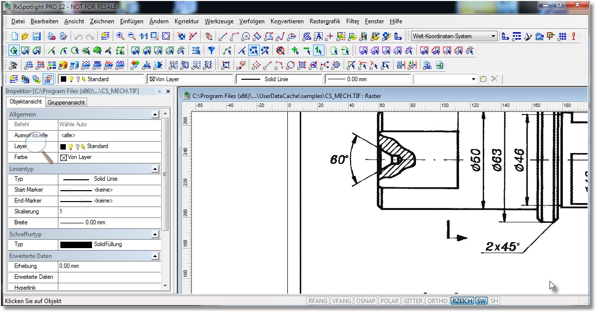
Task: Collapse the Linientyp section
Action: click(155, 169)
